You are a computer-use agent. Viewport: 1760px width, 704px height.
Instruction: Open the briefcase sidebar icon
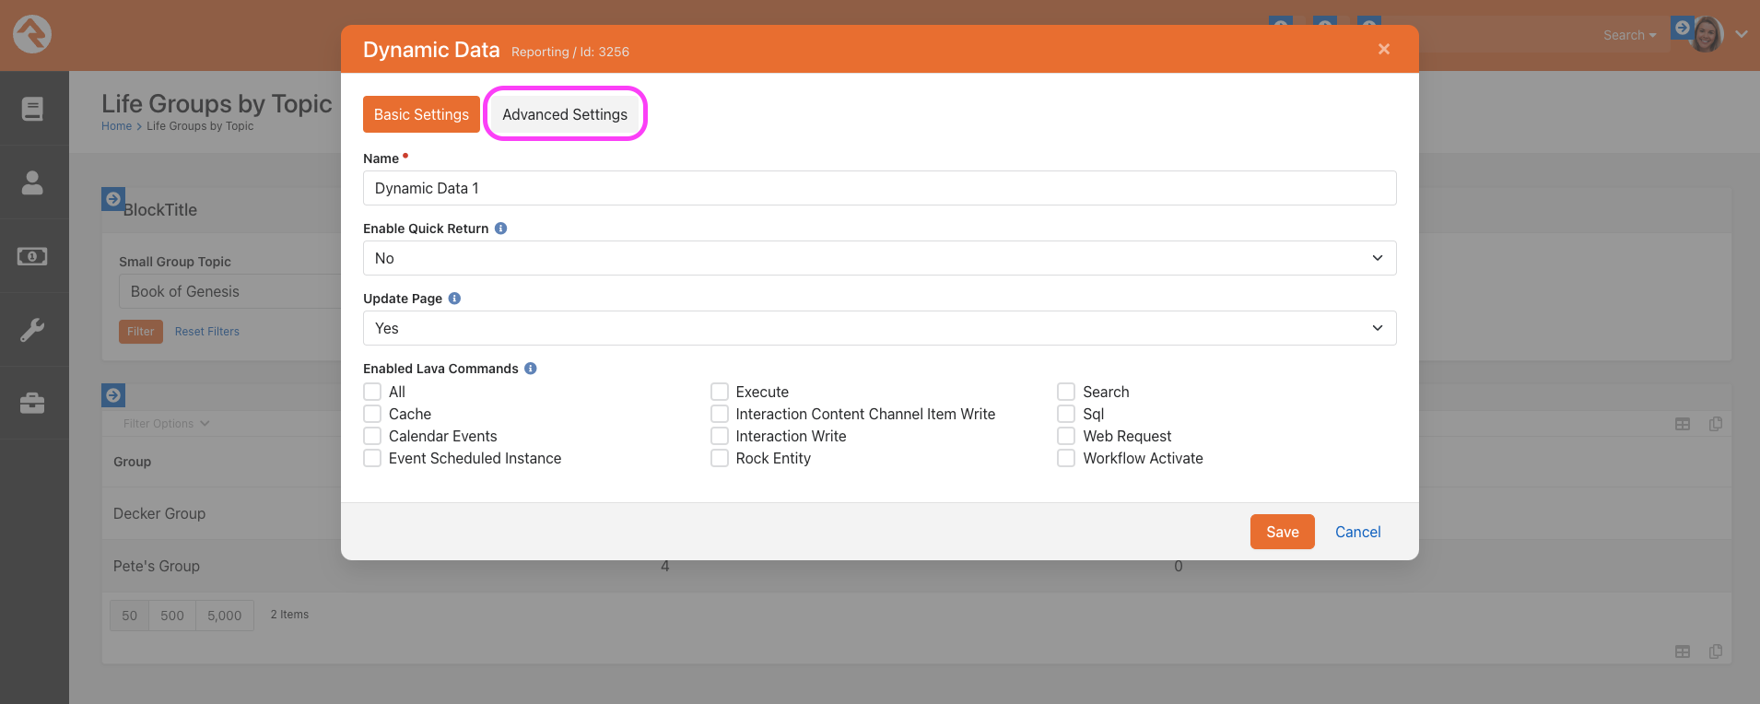point(32,404)
